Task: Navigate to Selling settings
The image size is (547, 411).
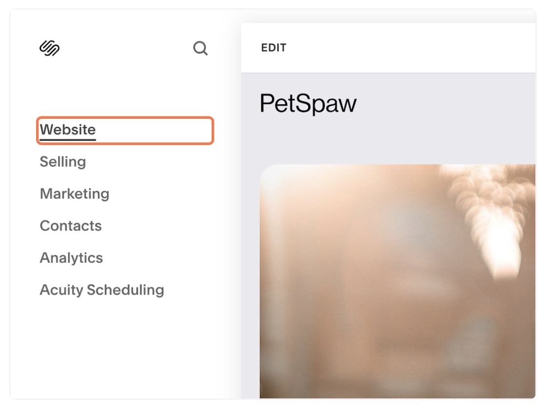Action: [63, 162]
